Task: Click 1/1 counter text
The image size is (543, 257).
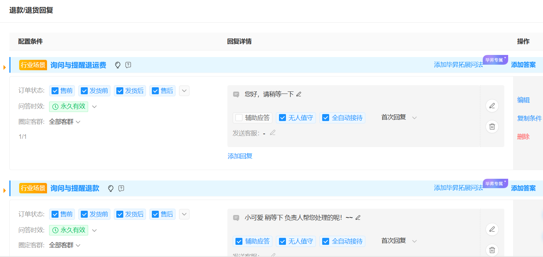Action: [x=23, y=137]
